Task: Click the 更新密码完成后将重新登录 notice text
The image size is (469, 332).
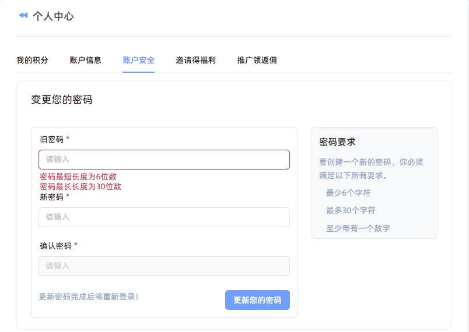Action: [x=89, y=297]
